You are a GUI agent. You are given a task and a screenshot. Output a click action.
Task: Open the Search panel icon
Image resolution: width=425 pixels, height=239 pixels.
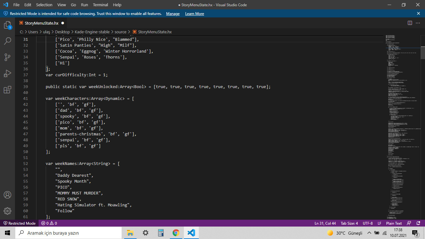7,41
